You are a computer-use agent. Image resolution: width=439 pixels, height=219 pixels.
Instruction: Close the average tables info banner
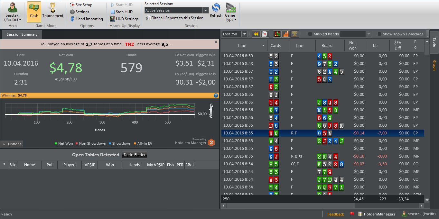(216, 42)
